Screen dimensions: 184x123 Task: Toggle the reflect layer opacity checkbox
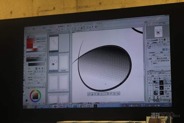tap(151, 61)
